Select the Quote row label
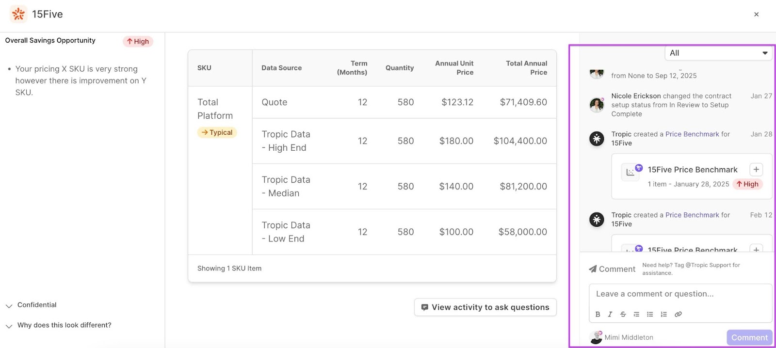This screenshot has width=776, height=348. tap(275, 102)
